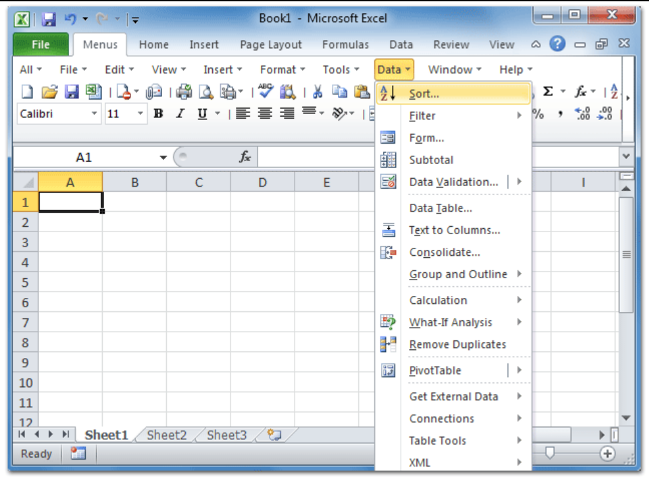Select Sort... in the Data menu
649x480 pixels.
(453, 94)
